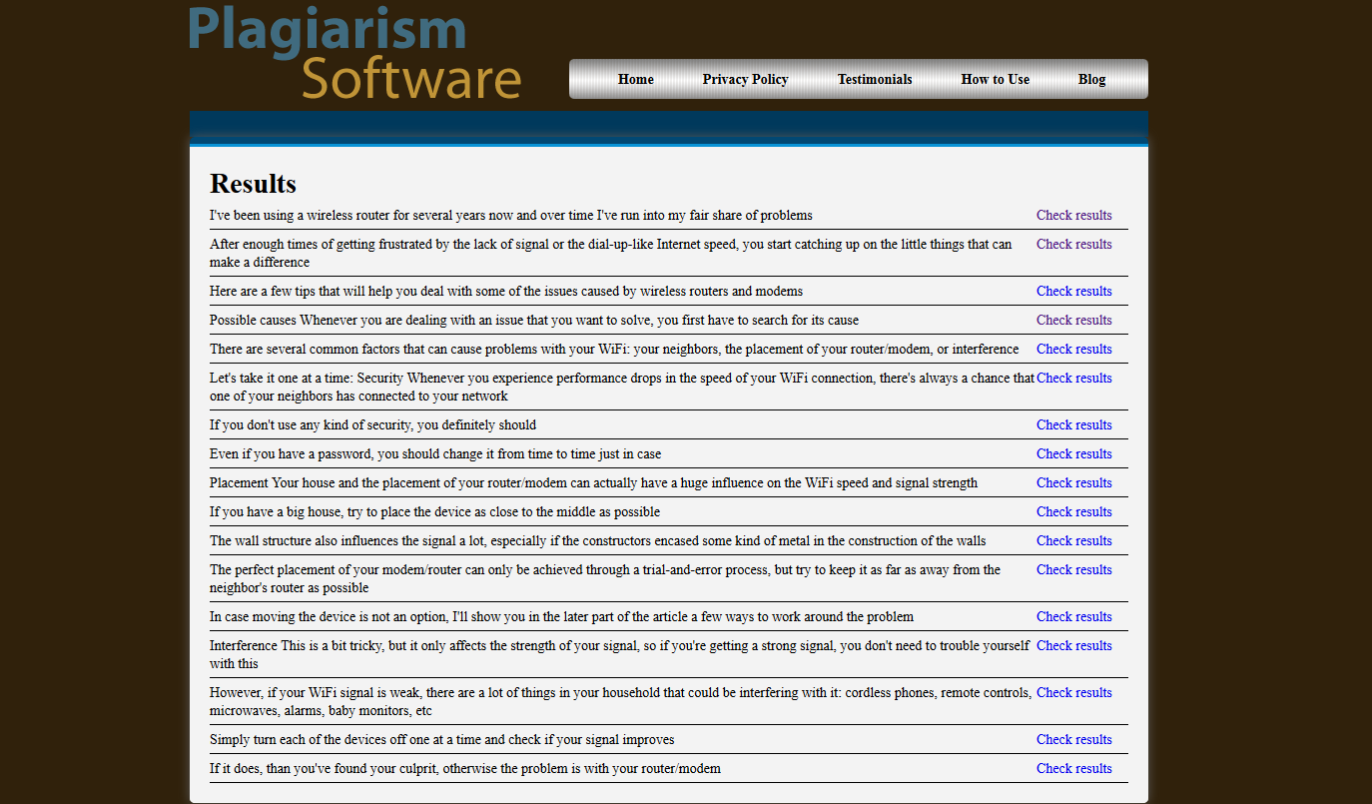Check results for 'If it does, than you've found your culprit'
This screenshot has height=804, width=1372.
1074,769
